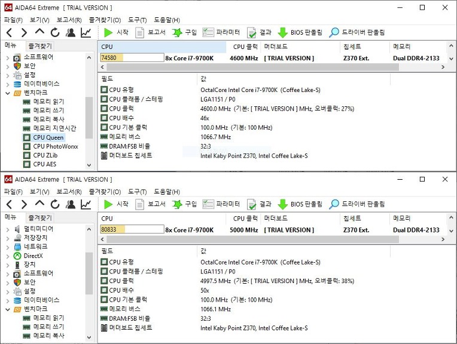Open the user icon in top window toolbar

tap(70, 33)
